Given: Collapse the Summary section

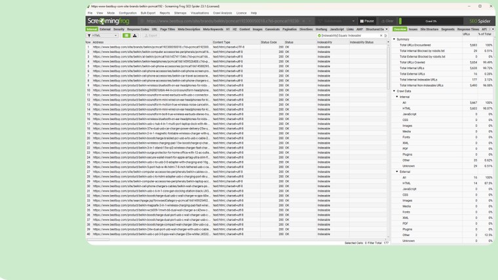Looking at the screenshot, I should (394, 39).
